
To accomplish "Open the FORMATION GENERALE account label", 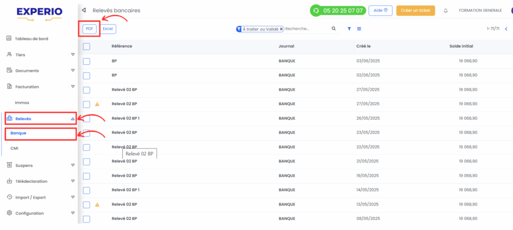I will pyautogui.click(x=480, y=11).
